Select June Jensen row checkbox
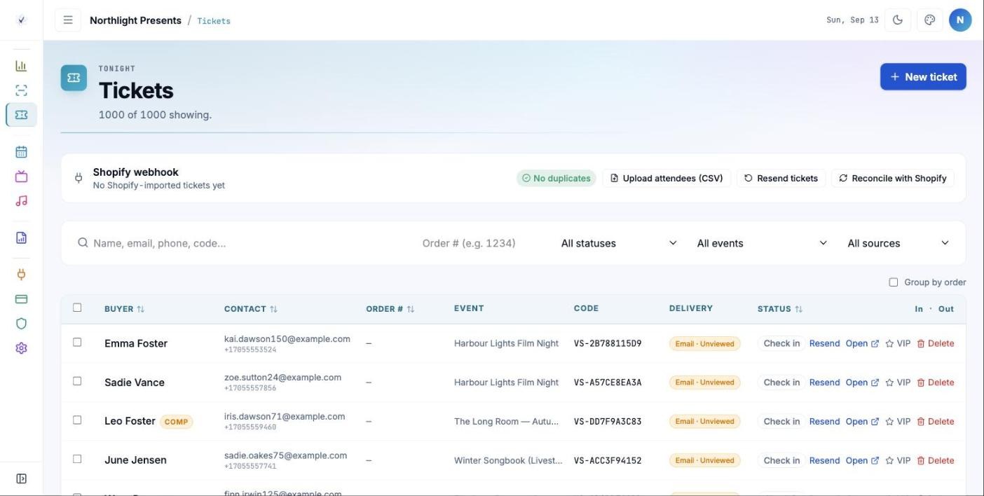 click(x=77, y=459)
